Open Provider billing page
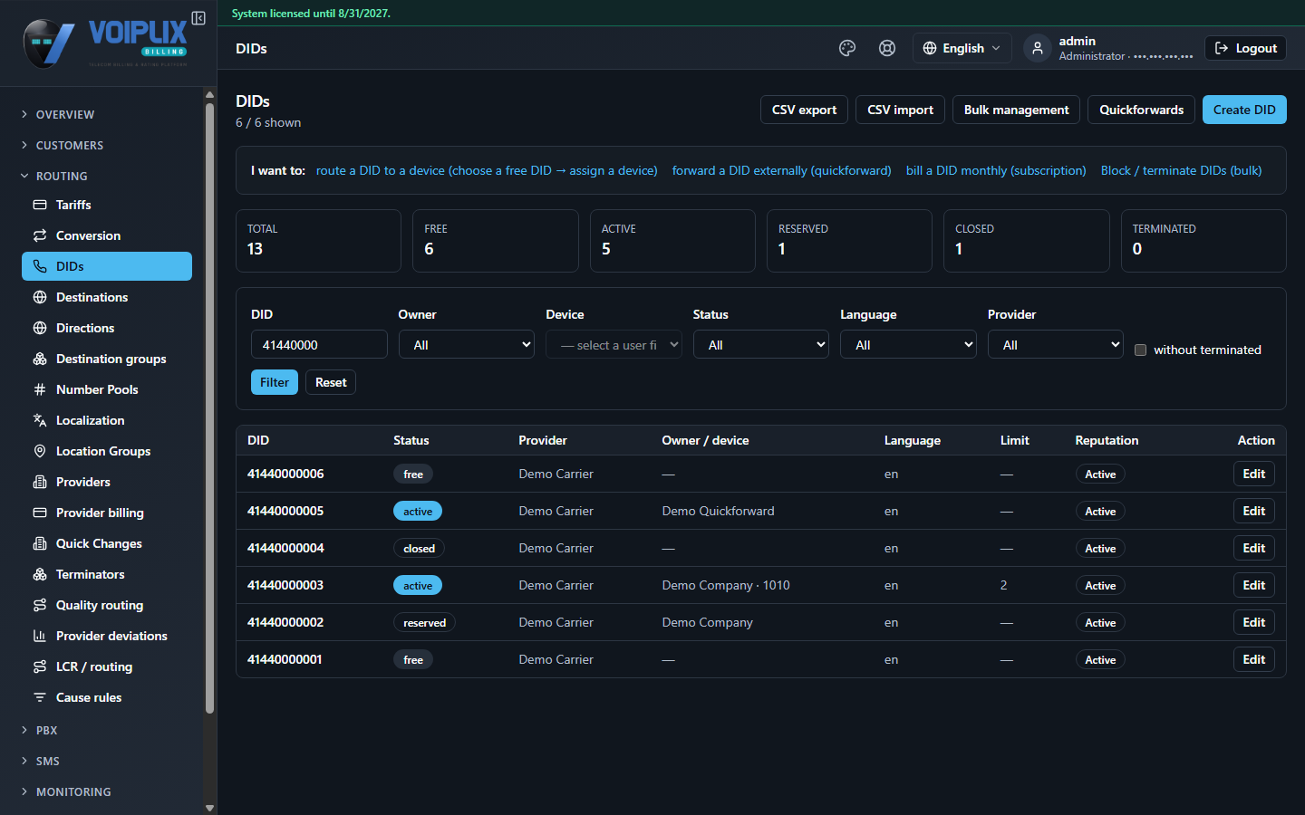Image resolution: width=1305 pixels, height=815 pixels. click(107, 513)
